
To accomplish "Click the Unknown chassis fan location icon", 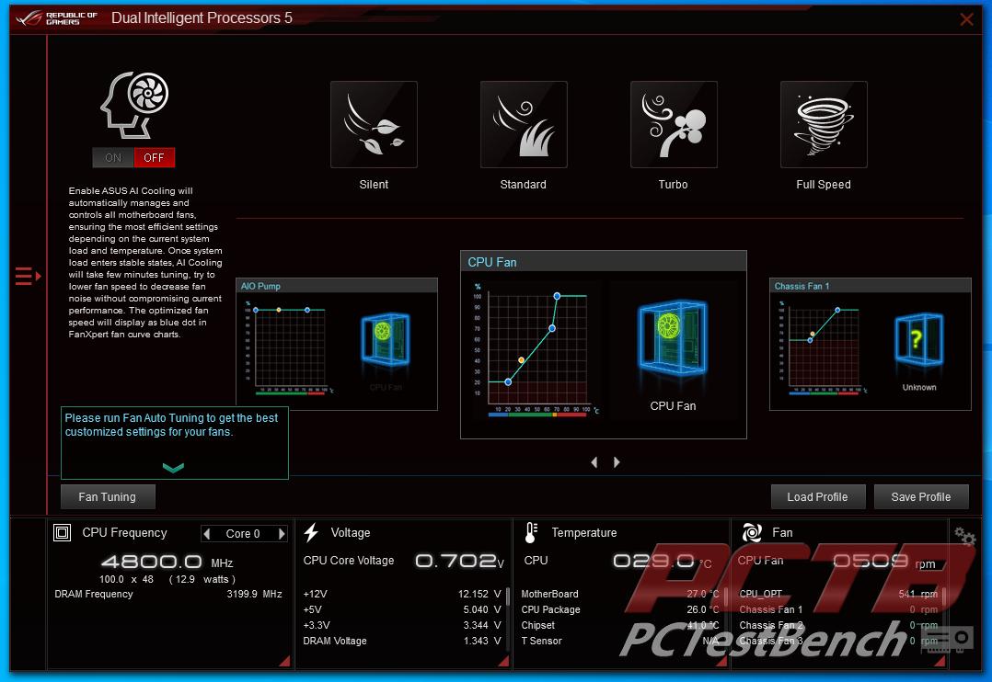I will (x=918, y=340).
